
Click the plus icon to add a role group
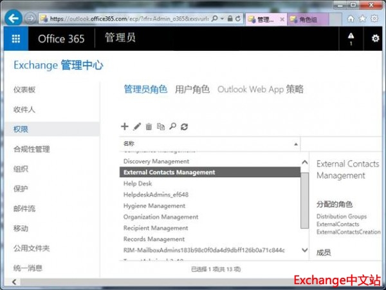125,127
